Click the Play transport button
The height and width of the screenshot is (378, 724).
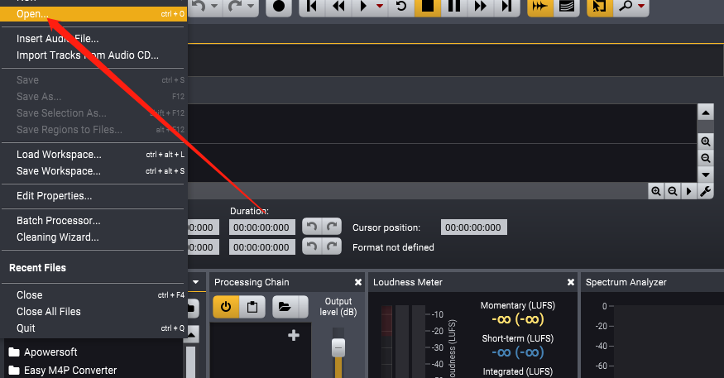point(363,7)
